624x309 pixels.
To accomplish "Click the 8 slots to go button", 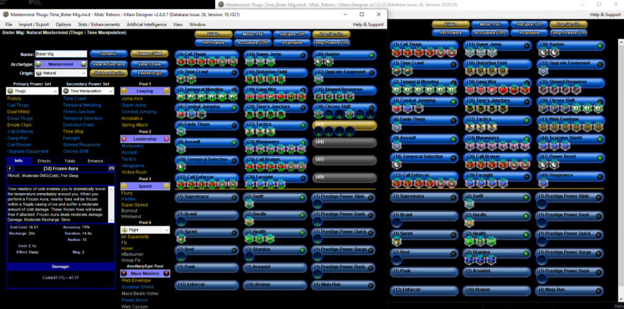I will (x=149, y=73).
